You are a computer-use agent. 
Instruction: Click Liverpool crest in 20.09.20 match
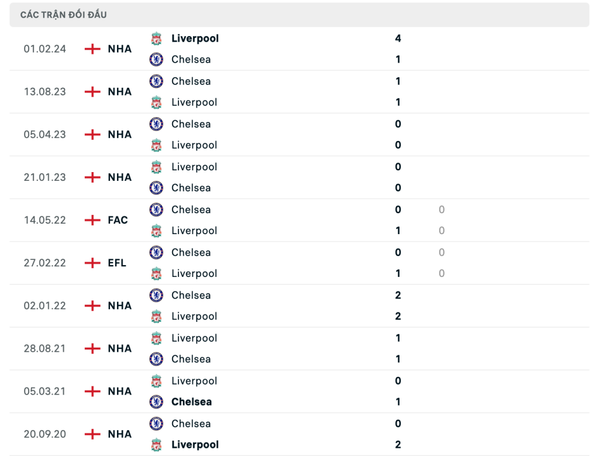156,445
